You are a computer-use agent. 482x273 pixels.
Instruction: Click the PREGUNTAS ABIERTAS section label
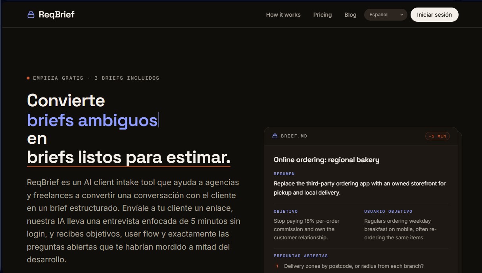tap(301, 256)
